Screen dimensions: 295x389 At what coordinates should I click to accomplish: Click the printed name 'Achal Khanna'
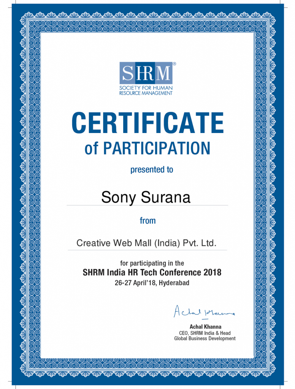205,327
